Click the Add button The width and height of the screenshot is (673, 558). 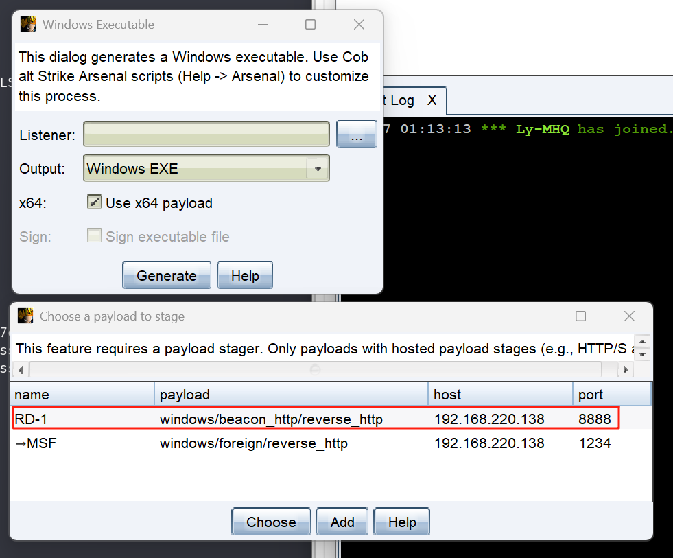342,522
